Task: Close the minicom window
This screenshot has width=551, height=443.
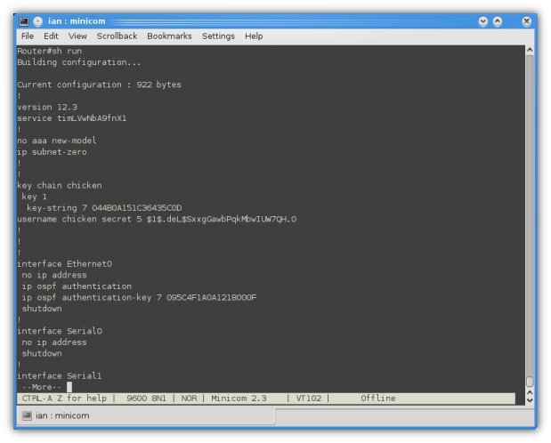Action: (x=526, y=21)
